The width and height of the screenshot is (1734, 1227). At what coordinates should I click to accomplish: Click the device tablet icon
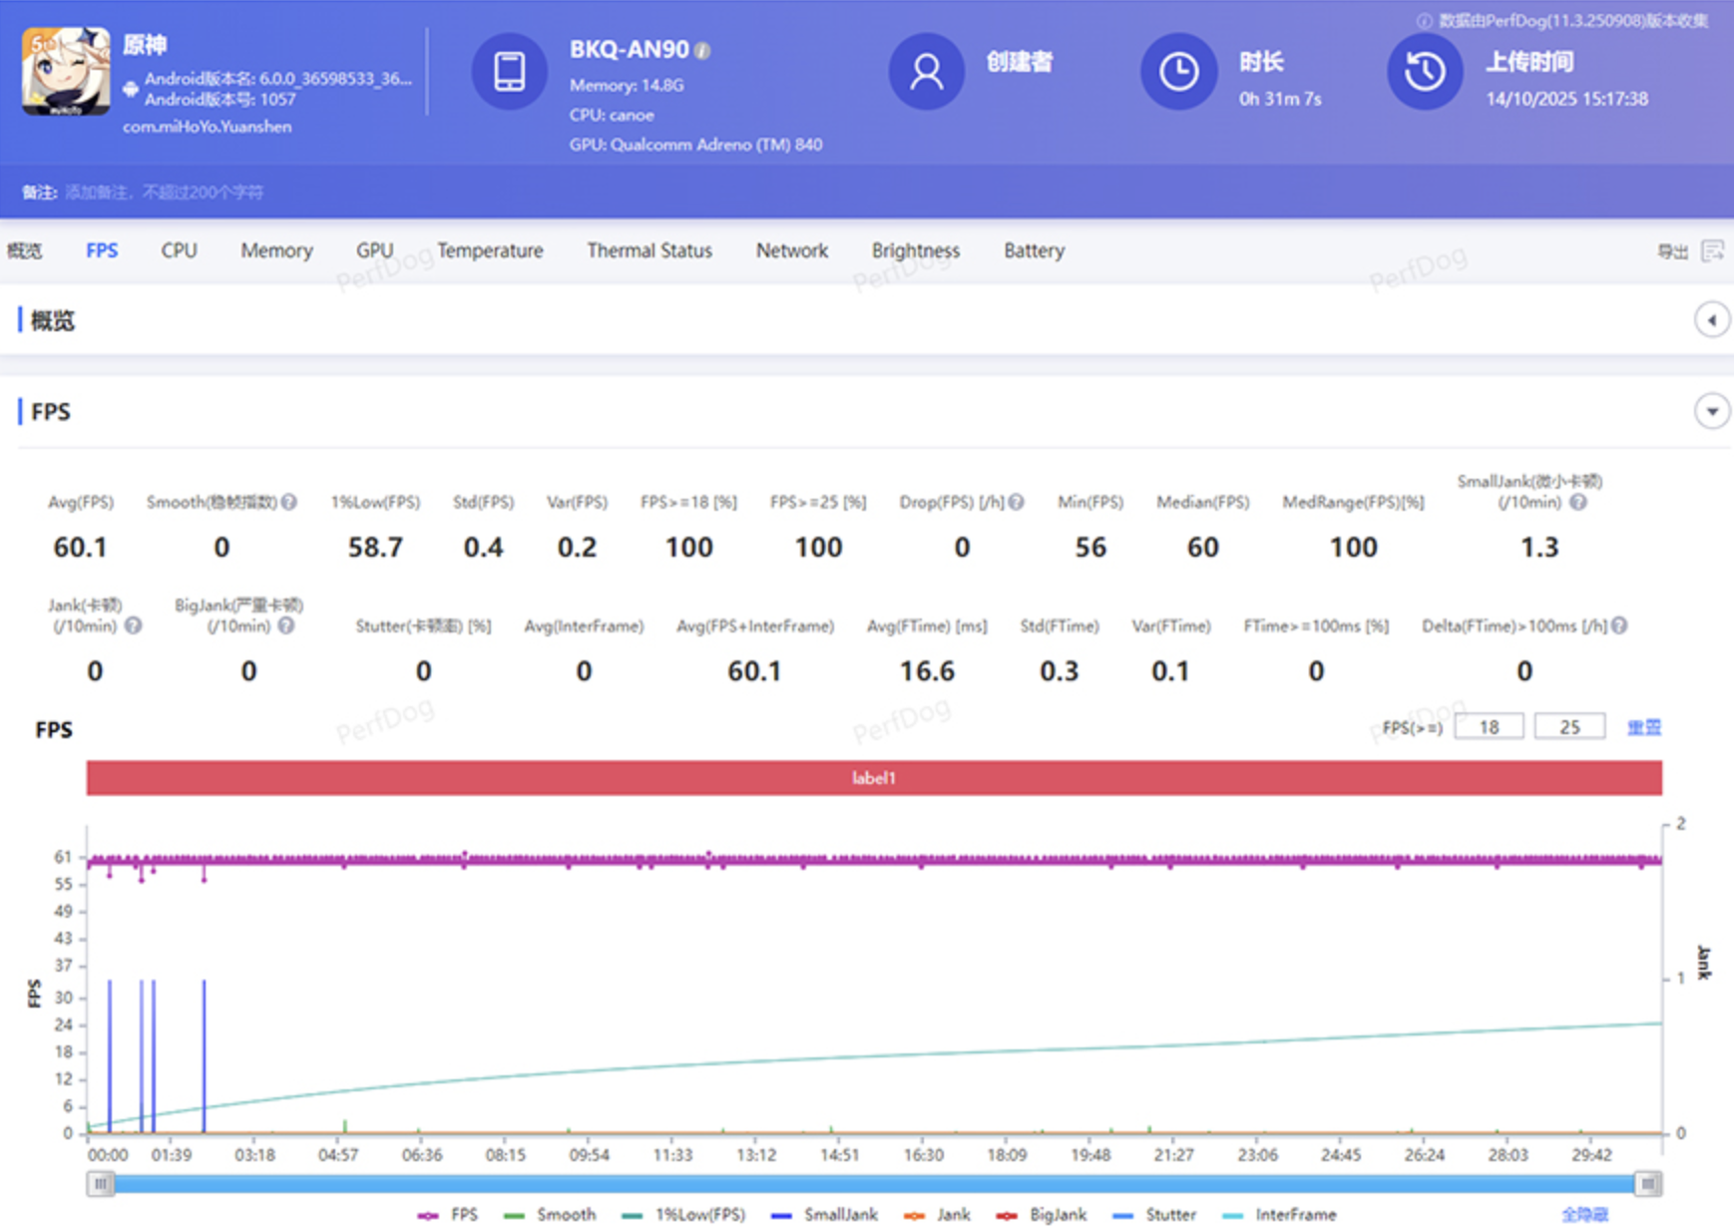click(x=509, y=72)
